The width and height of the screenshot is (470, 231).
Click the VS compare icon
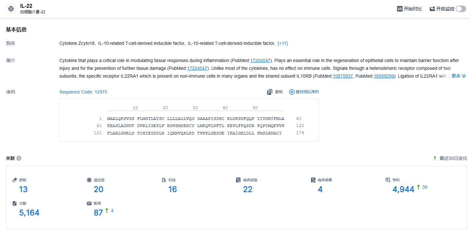(x=400, y=9)
